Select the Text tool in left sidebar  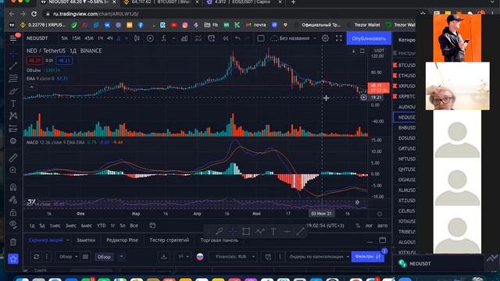coord(13,104)
